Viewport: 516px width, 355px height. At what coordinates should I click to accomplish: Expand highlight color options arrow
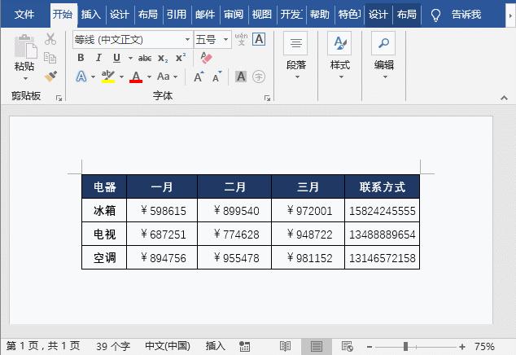pos(121,77)
